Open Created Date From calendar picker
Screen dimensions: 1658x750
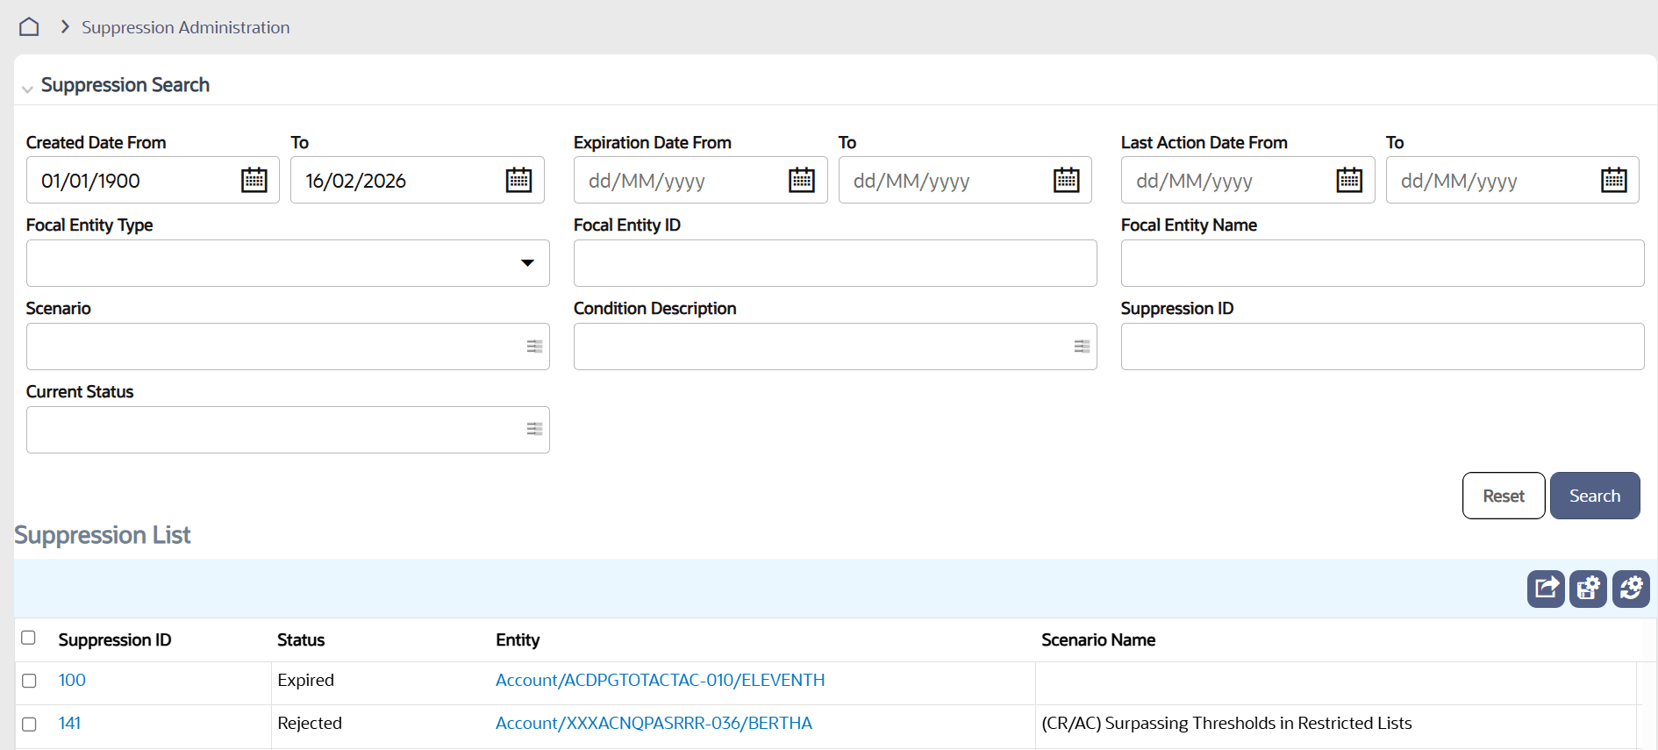[x=254, y=180]
